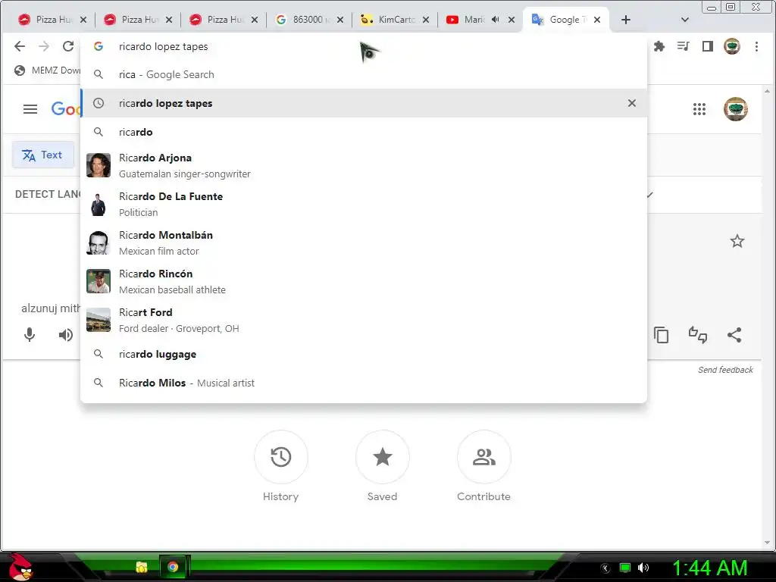Choose the Ricardo De La Fuente suggestion

(364, 204)
